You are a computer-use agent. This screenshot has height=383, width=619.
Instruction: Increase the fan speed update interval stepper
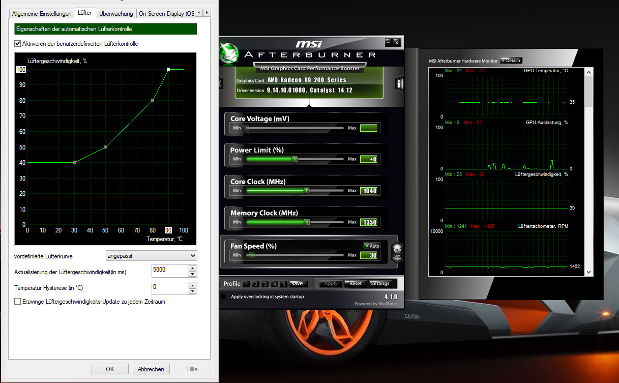coord(192,268)
